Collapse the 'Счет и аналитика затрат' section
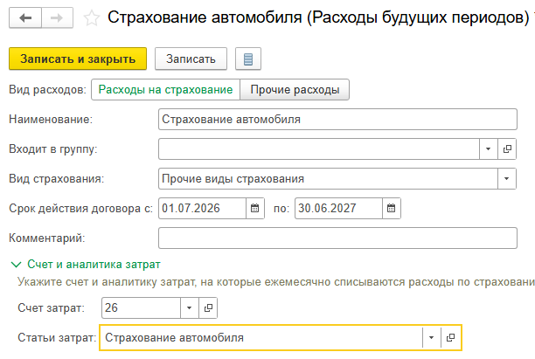 coord(16,265)
